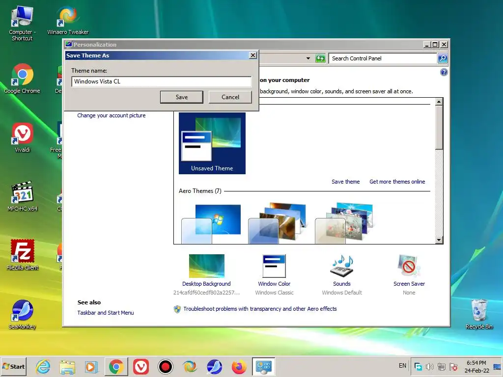Click the red record taskbar icon
Image resolution: width=503 pixels, height=377 pixels.
click(x=166, y=367)
